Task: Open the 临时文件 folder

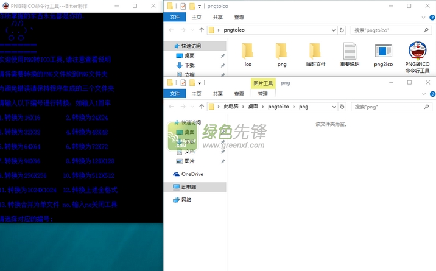Action: coord(315,55)
